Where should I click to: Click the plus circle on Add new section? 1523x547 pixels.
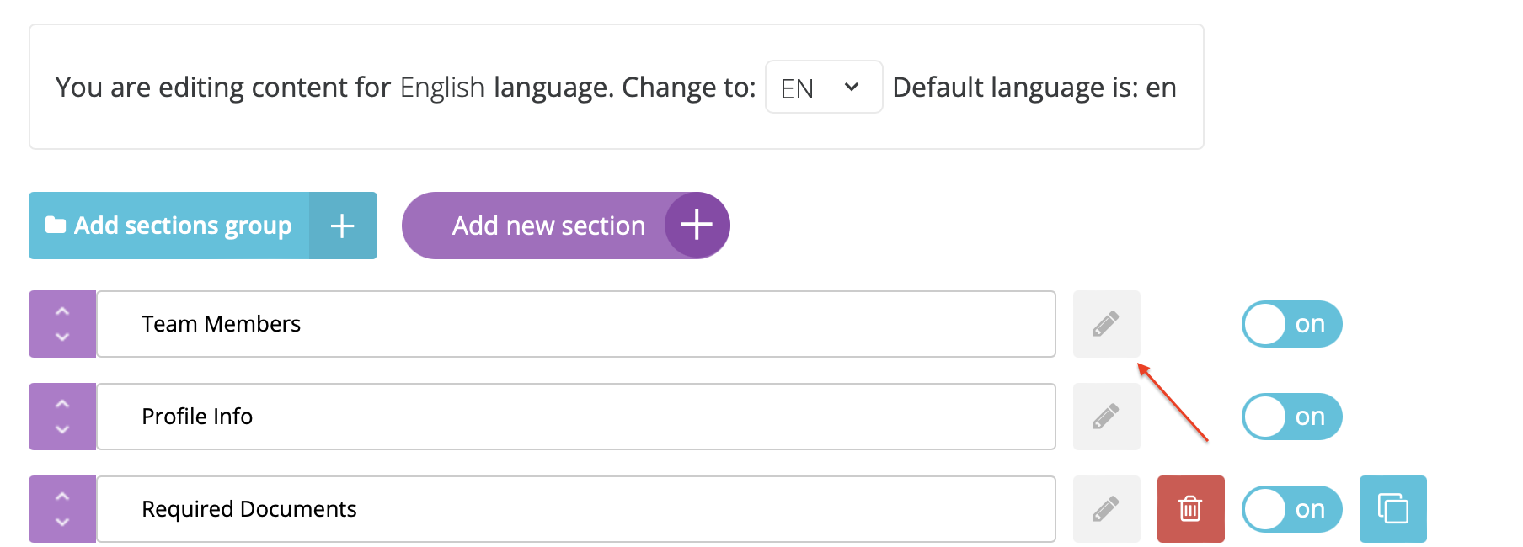(697, 226)
